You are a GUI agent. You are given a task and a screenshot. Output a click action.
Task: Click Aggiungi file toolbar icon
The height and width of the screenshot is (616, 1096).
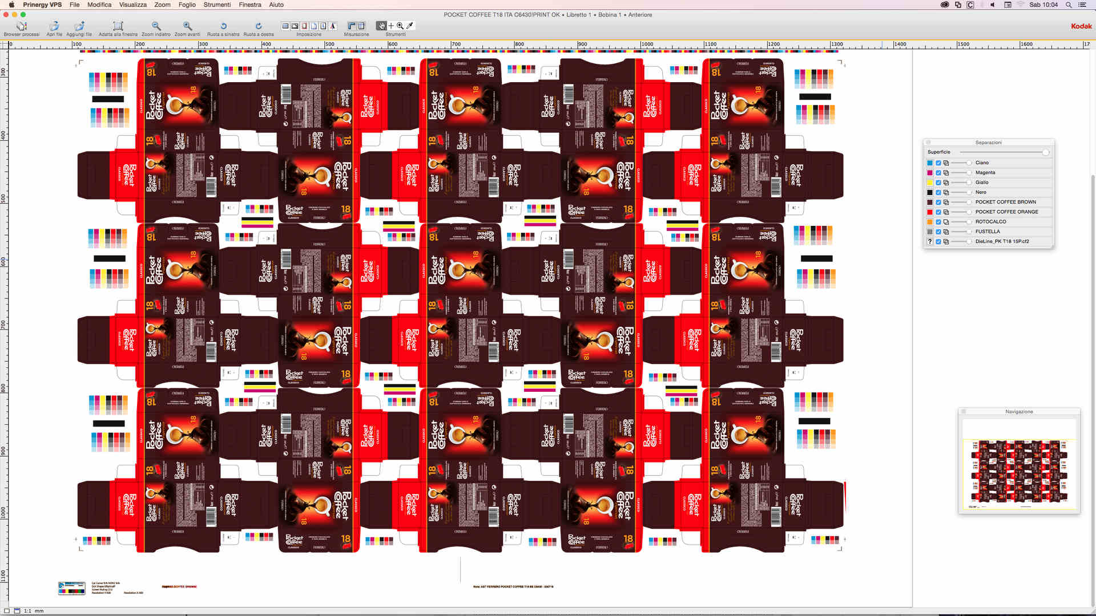[x=79, y=26]
